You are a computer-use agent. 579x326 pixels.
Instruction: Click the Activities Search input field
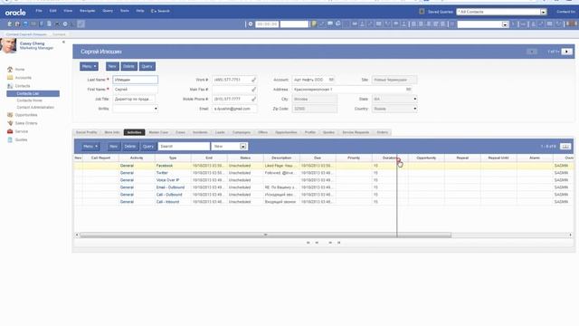(184, 147)
